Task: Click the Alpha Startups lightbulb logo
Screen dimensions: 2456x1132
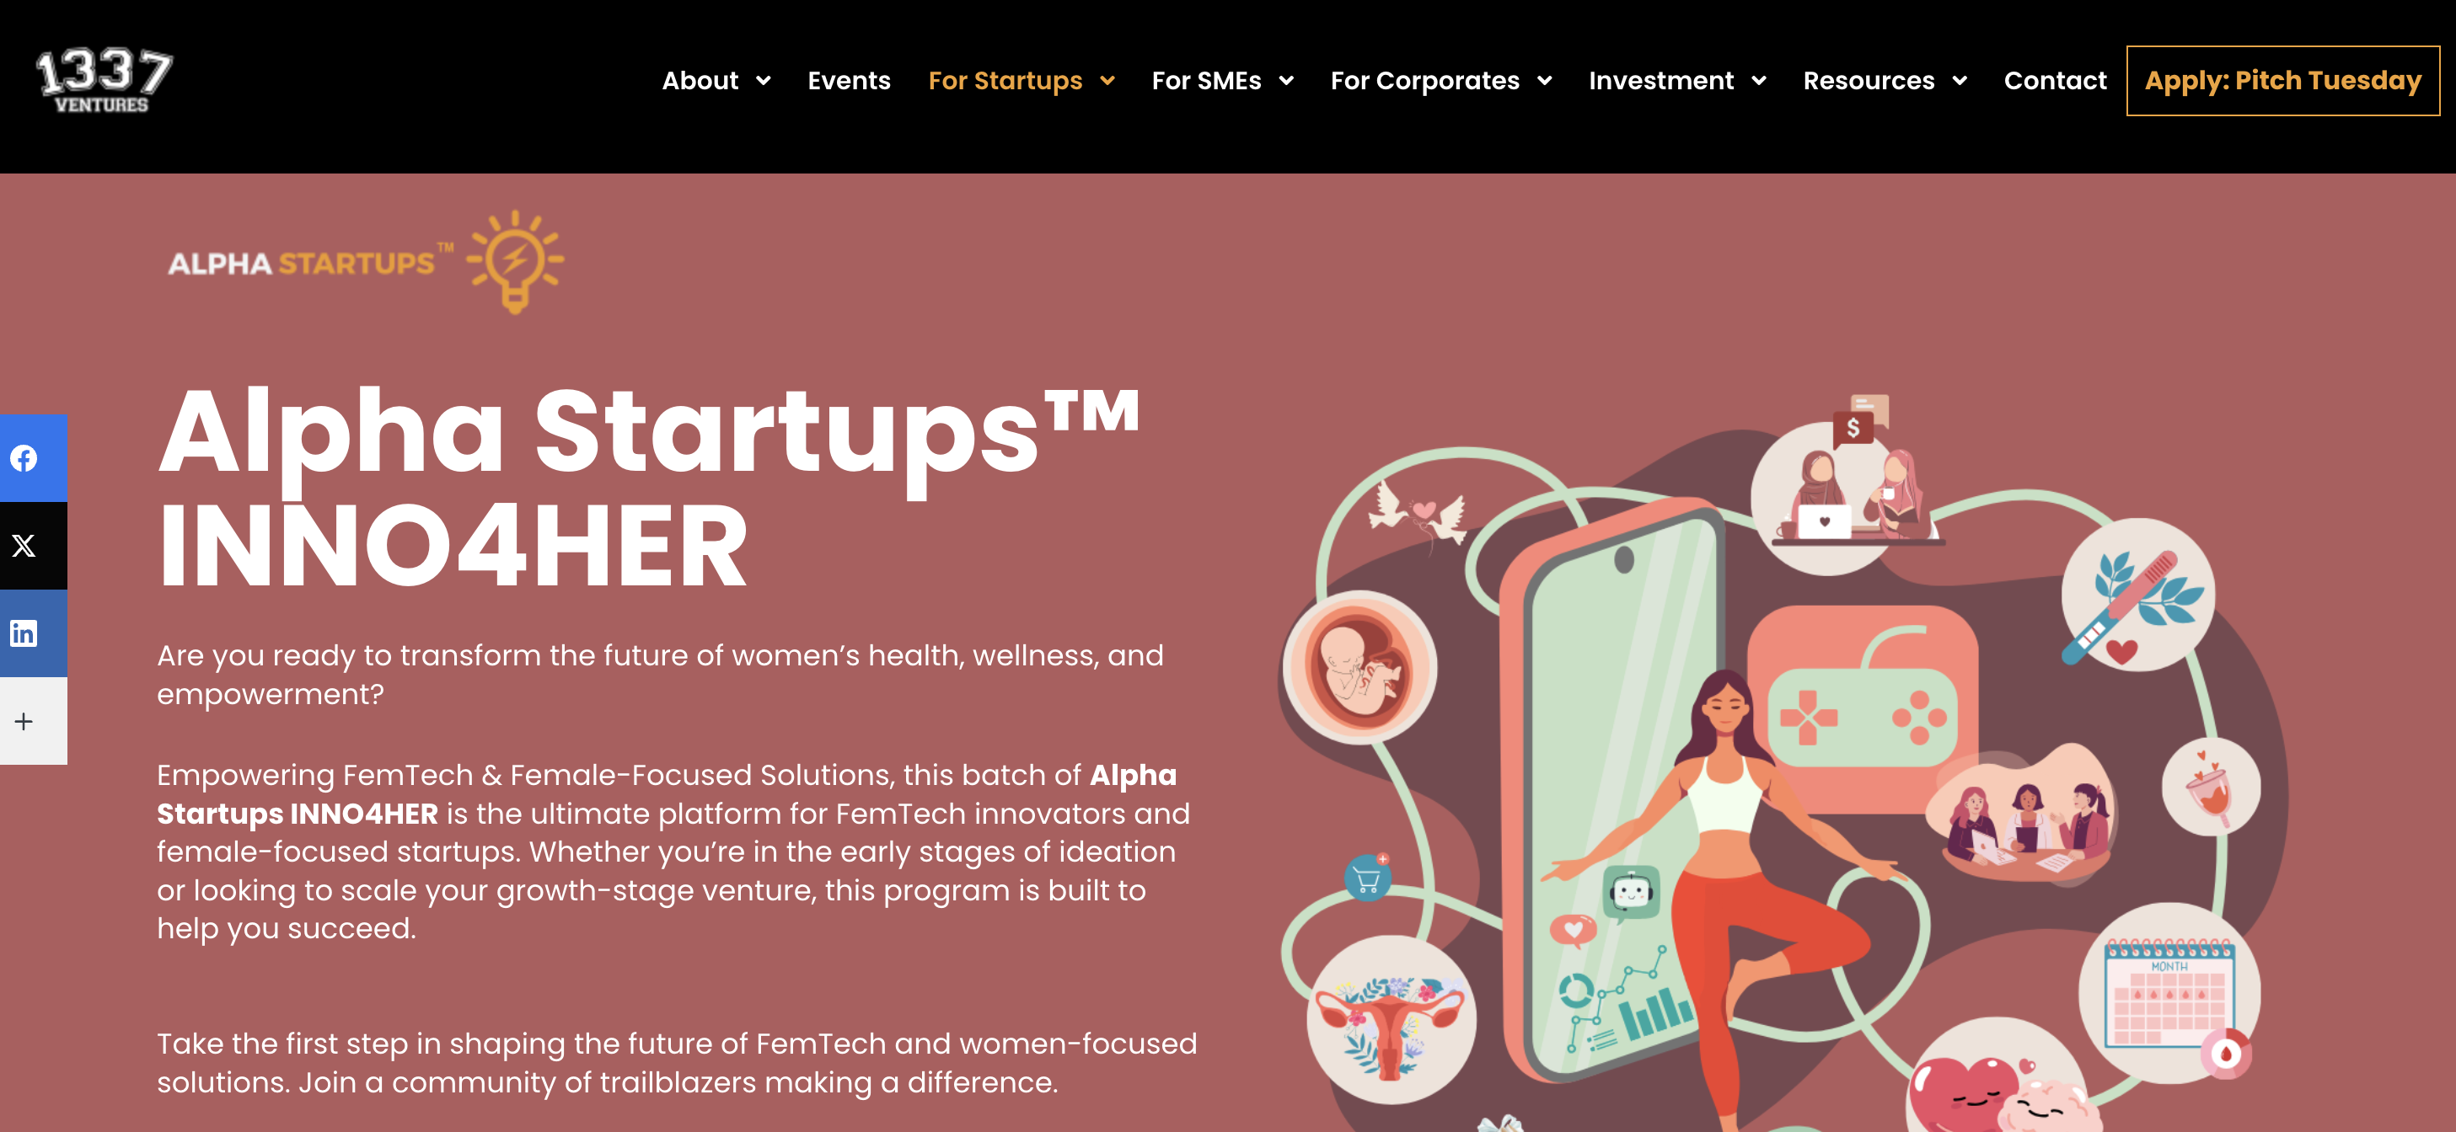Action: (x=366, y=262)
